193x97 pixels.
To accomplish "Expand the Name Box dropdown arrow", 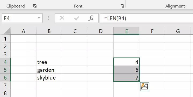I will [x=39, y=18].
